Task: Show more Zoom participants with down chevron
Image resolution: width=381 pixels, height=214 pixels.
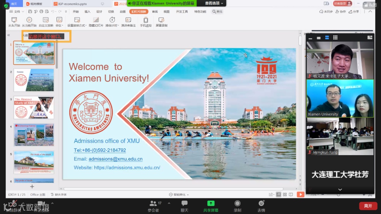Action: pos(340,189)
